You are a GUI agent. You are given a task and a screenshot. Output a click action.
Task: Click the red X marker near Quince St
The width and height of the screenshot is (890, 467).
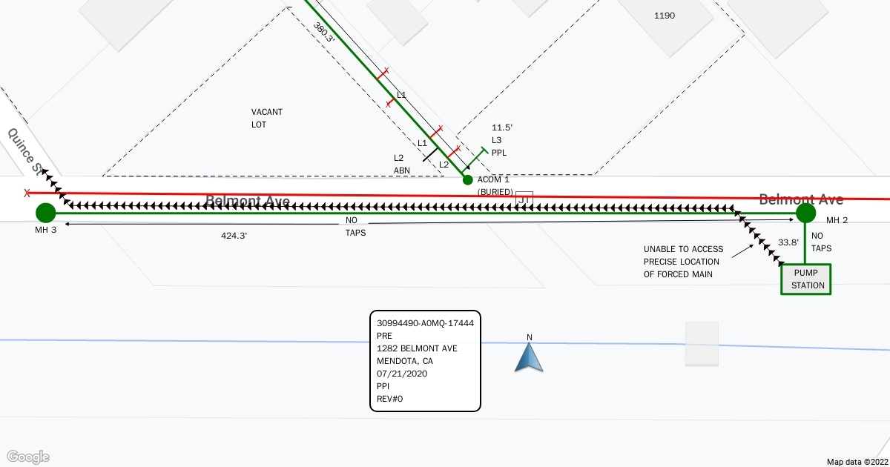pyautogui.click(x=27, y=193)
